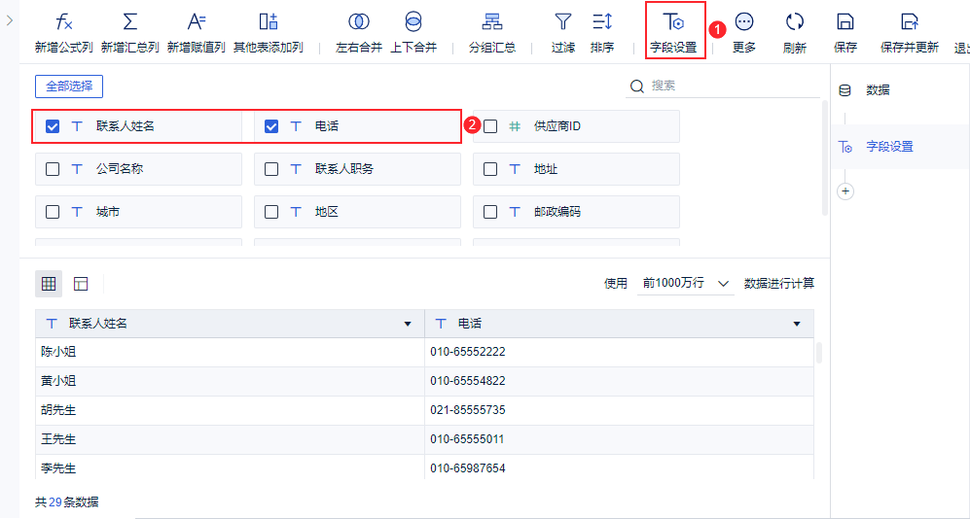Add a step with the plus icon

click(845, 190)
